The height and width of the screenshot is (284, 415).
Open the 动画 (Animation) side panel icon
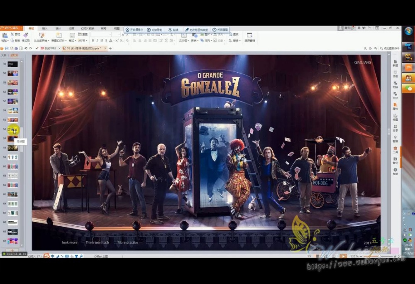(x=395, y=74)
